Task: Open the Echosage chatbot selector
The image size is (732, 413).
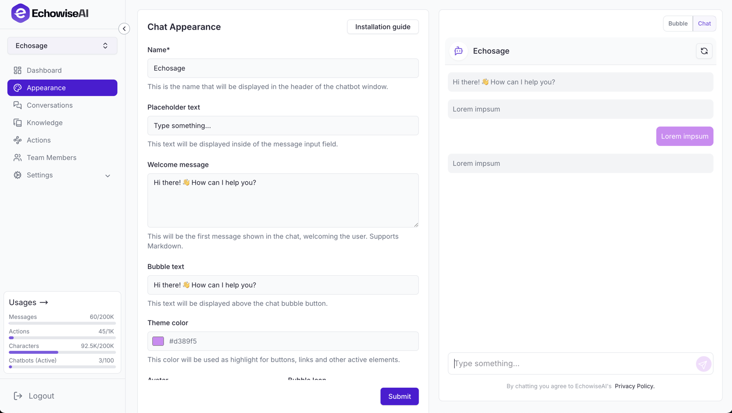Action: pyautogui.click(x=62, y=45)
